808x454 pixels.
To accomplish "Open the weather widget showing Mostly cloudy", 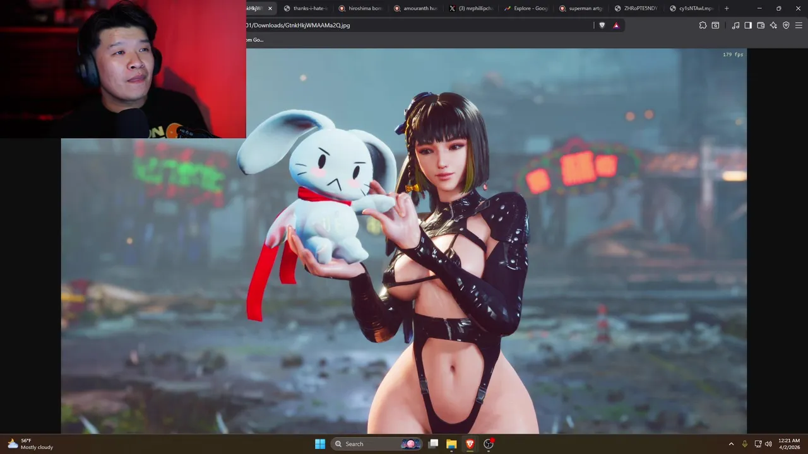I will click(x=30, y=444).
